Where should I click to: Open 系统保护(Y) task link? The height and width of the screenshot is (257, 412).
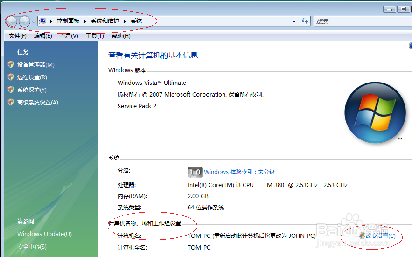click(x=32, y=90)
